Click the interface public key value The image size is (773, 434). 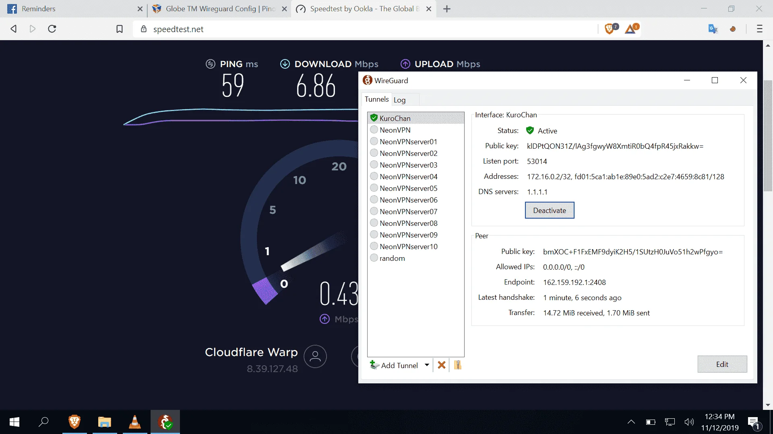[615, 146]
